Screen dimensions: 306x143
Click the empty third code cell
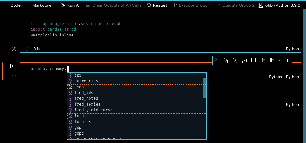160,99
